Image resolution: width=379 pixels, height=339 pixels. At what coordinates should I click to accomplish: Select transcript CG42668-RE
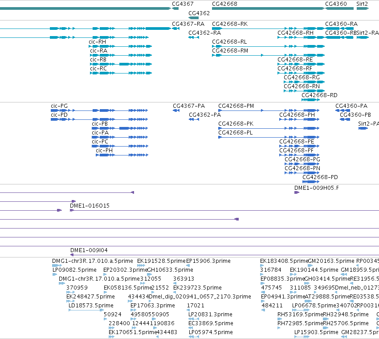pyautogui.click(x=295, y=60)
